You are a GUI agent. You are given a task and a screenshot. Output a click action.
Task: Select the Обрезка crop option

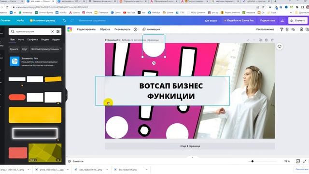point(105,29)
